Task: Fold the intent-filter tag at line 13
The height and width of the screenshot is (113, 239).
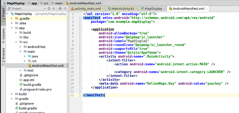Action: coord(82,61)
